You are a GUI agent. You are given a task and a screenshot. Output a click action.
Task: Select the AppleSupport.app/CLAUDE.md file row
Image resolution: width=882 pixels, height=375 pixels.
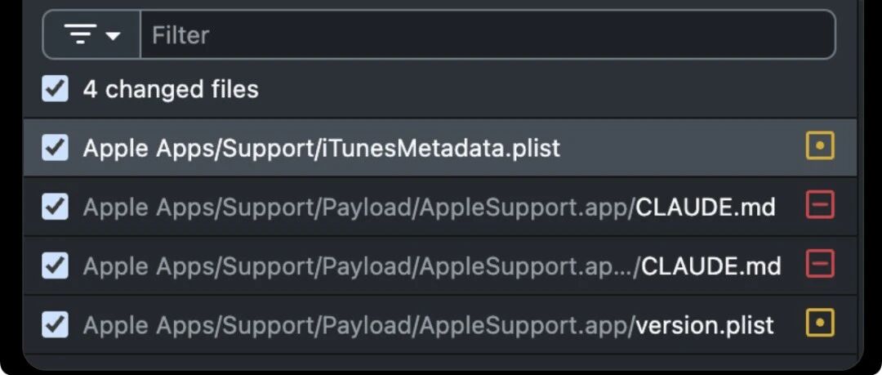point(440,207)
